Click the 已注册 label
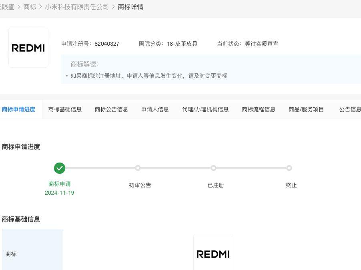The image size is (361, 270). pos(216,185)
